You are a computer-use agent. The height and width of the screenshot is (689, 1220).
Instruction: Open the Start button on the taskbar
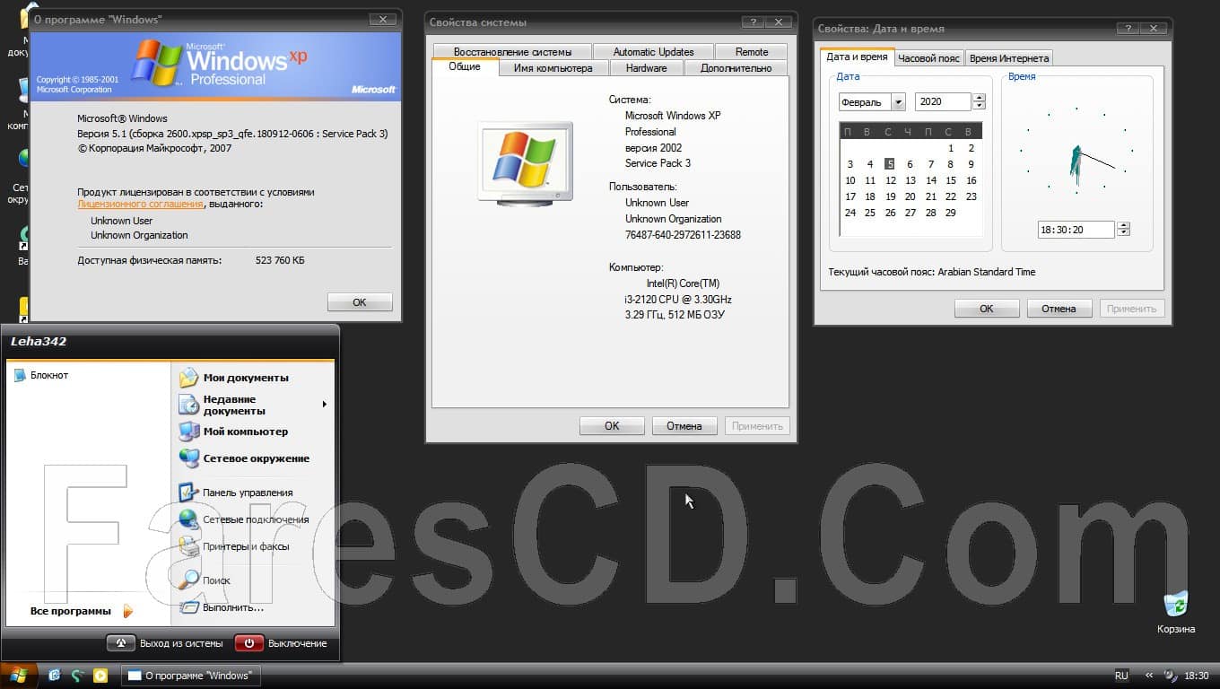(19, 676)
